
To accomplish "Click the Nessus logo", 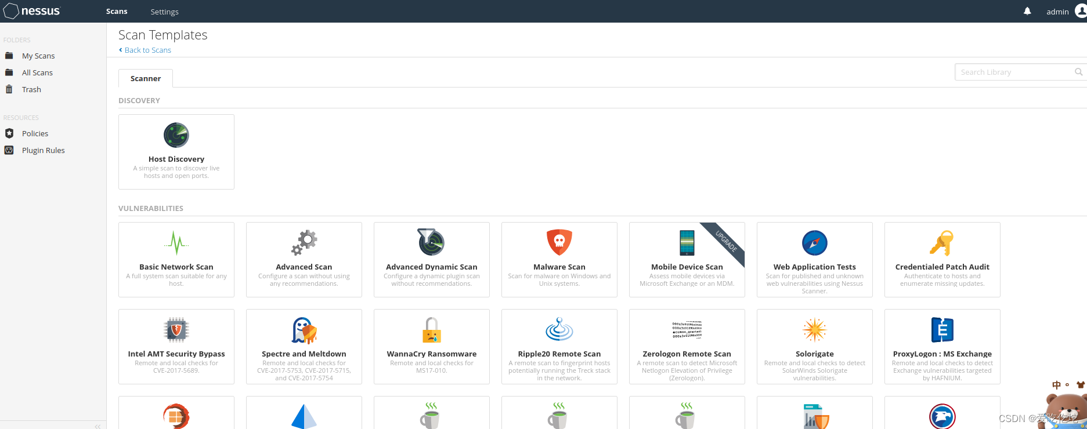I will [x=32, y=11].
